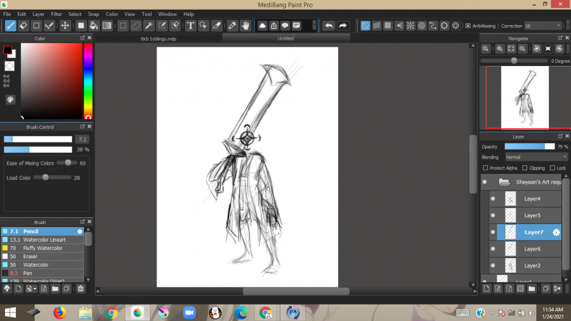
Task: Open the Layer menu
Action: pyautogui.click(x=38, y=14)
